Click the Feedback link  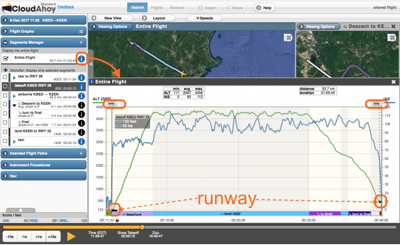click(66, 7)
